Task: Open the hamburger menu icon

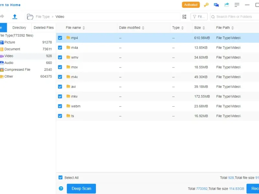Action: (x=237, y=5)
